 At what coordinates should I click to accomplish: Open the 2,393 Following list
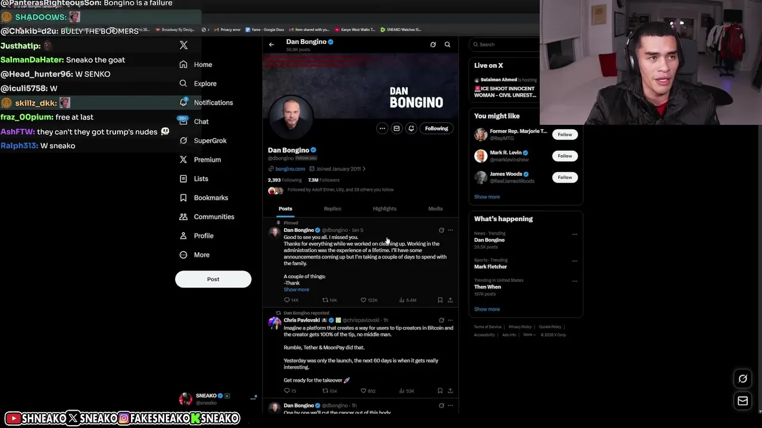pyautogui.click(x=285, y=180)
